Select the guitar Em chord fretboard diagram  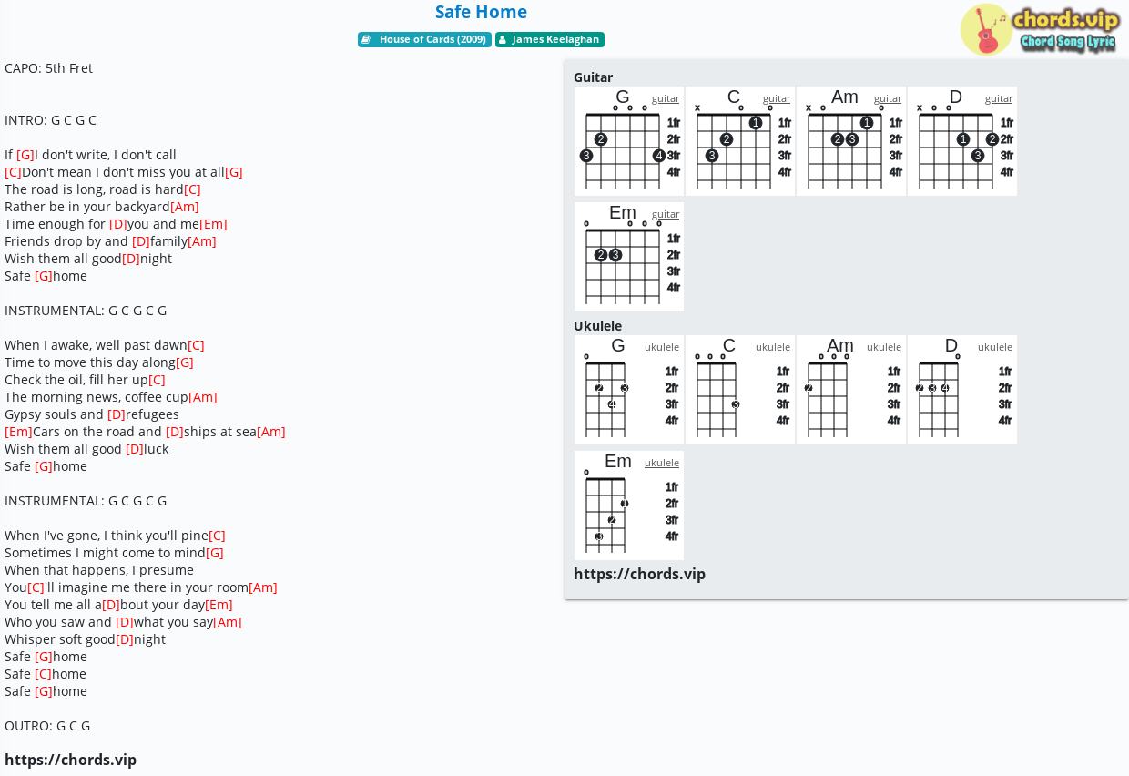(629, 257)
